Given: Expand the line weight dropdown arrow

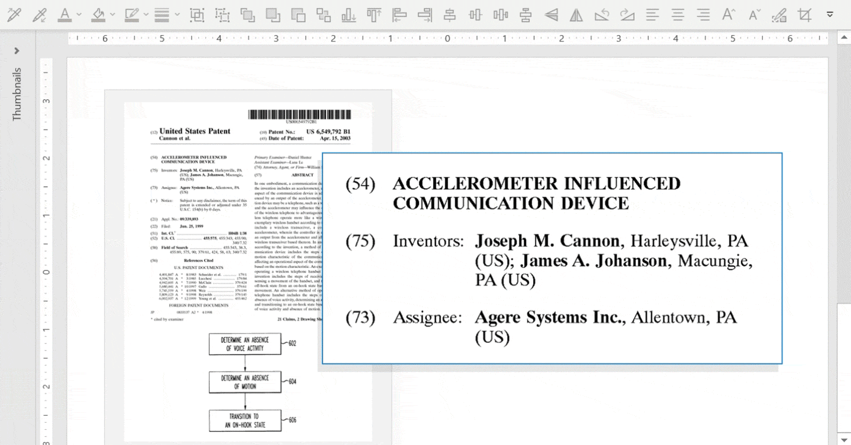Looking at the screenshot, I should [177, 15].
